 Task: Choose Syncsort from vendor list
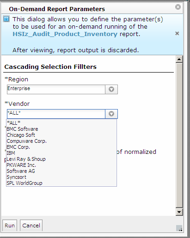[61, 177]
